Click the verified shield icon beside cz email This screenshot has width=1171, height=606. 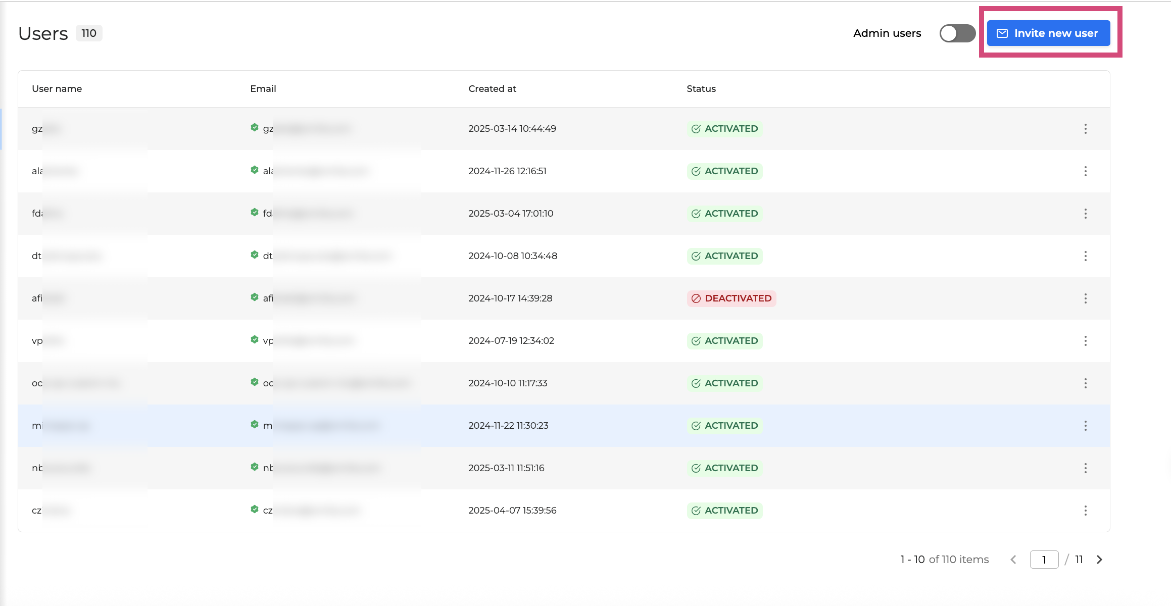click(255, 509)
